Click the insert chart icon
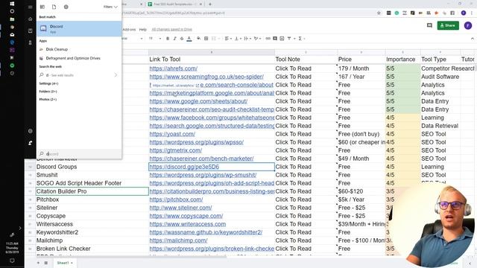Screen dimensions: 477x268 (282, 39)
